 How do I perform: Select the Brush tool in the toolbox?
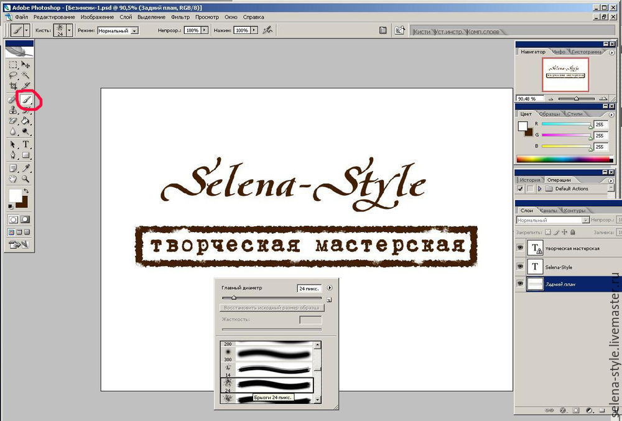pos(26,98)
